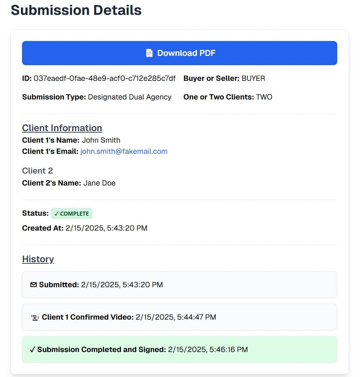Click the envelope icon next to Submitted
Screen dimensions: 363x377
[x=34, y=285]
